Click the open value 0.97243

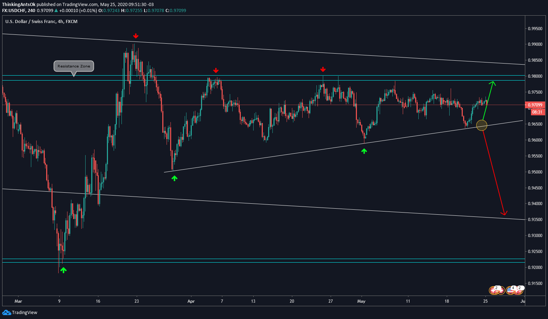coord(111,11)
